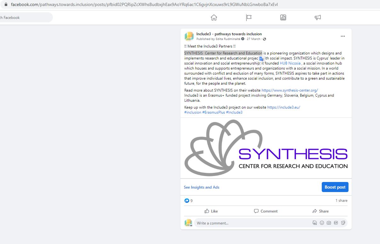Click the #inclusion hashtag

(193, 112)
